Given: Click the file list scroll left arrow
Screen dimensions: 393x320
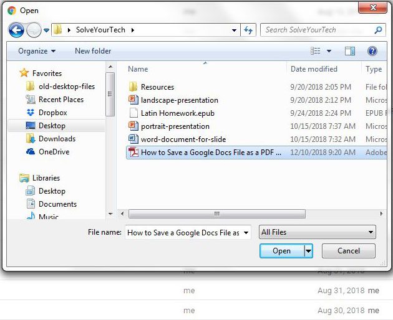Looking at the screenshot, I should (122, 214).
